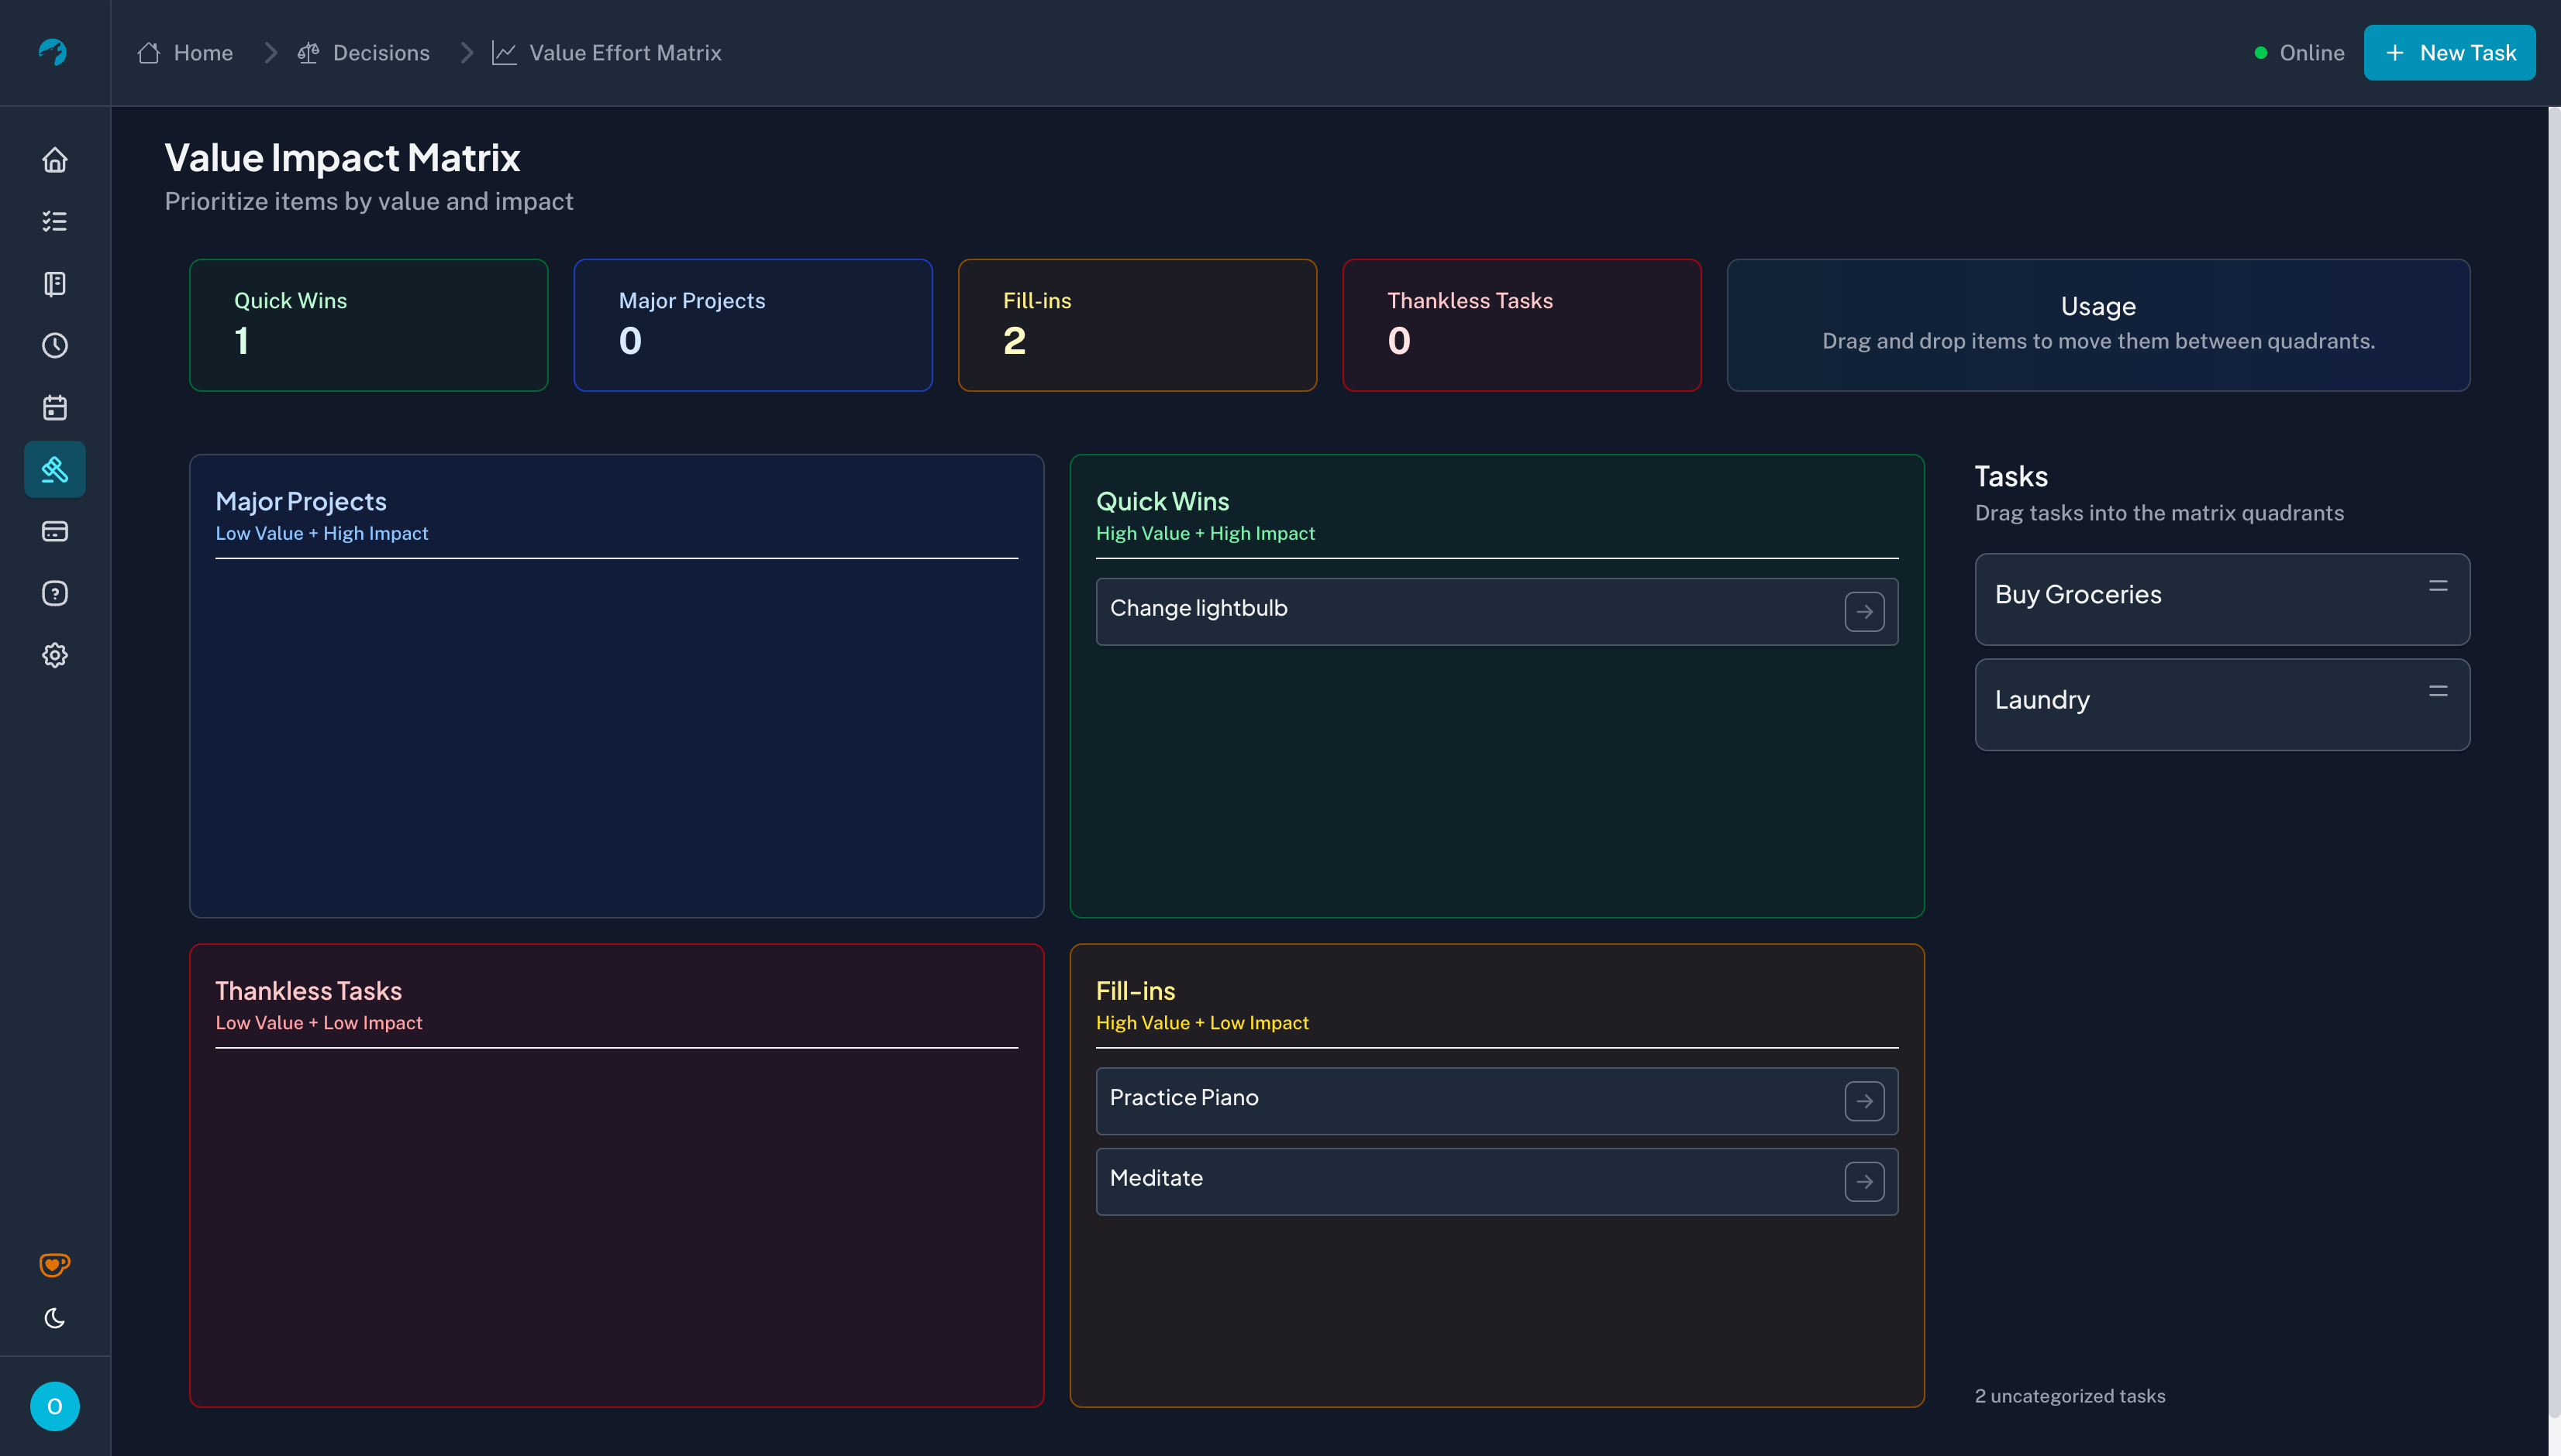The image size is (2561, 1456).
Task: Click the Thankless Tasks quadrant heading
Action: [308, 991]
